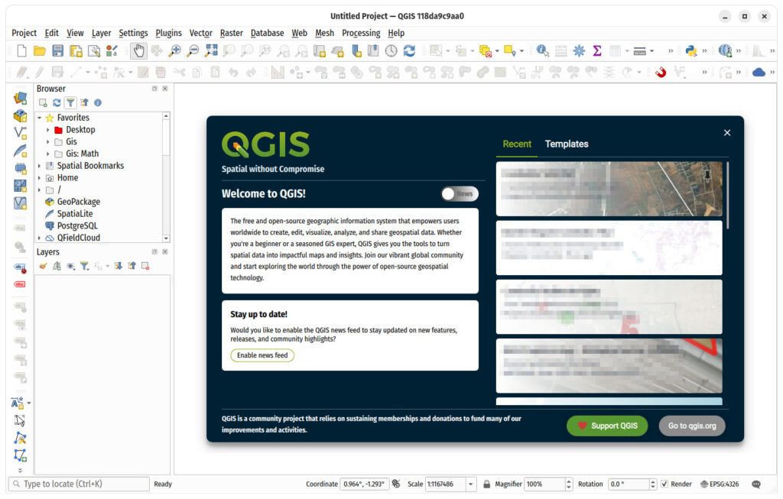The image size is (783, 499).
Task: Select the Pan Map hand tool
Action: click(x=138, y=50)
